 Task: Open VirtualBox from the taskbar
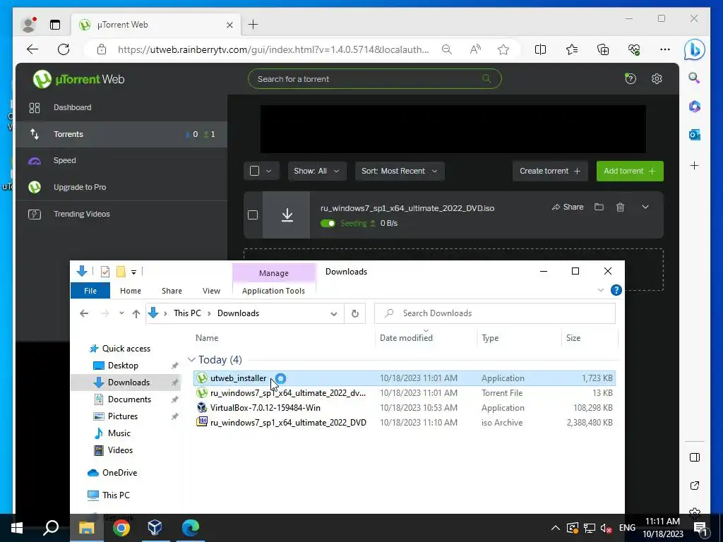click(155, 528)
